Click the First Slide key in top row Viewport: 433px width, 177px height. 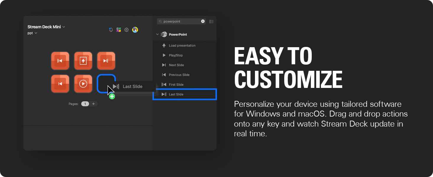60,61
